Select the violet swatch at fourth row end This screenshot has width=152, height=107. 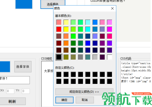109,43
